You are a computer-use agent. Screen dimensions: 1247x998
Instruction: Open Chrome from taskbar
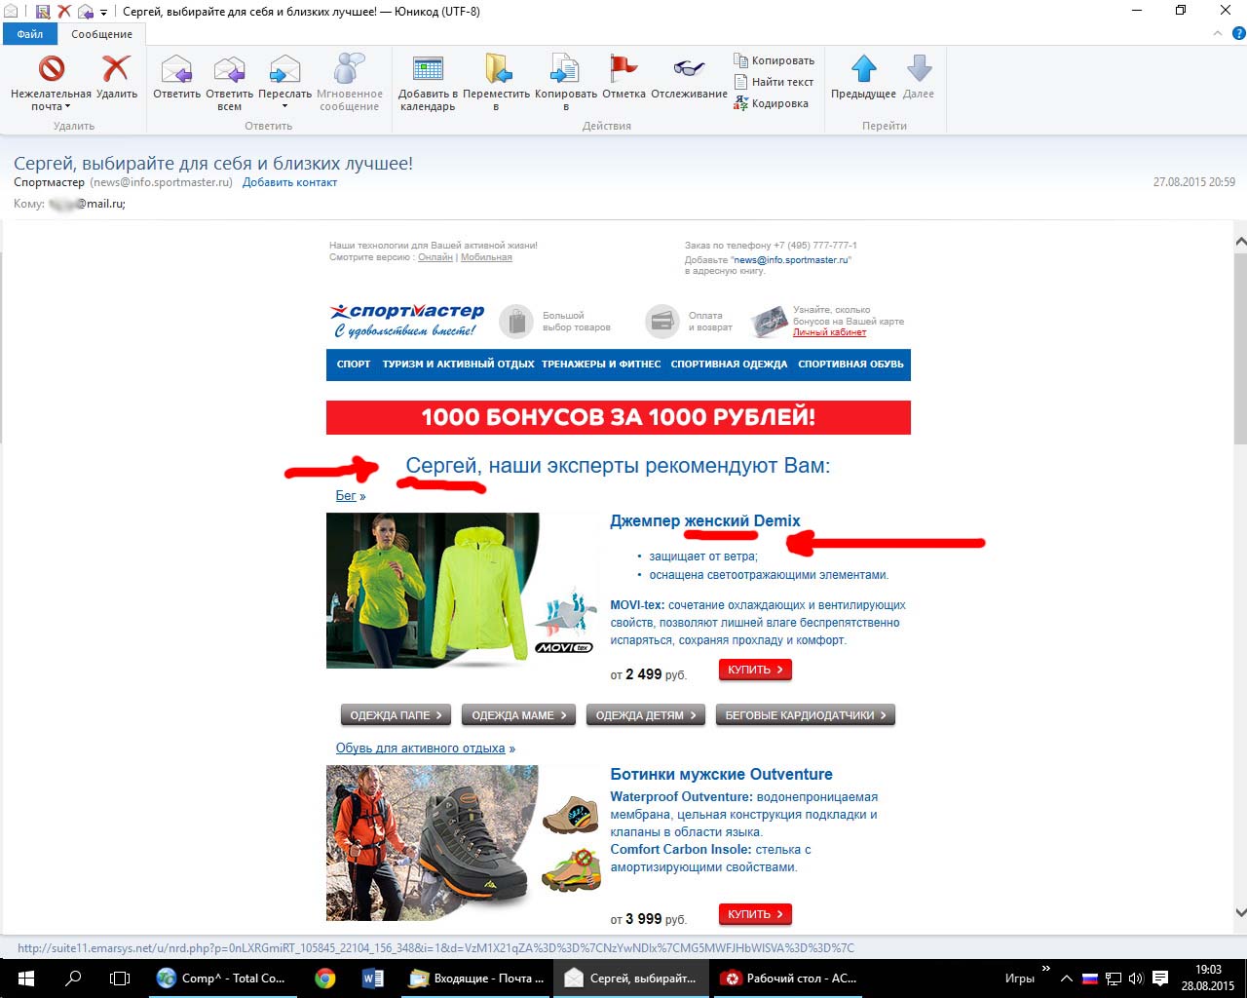pos(325,978)
